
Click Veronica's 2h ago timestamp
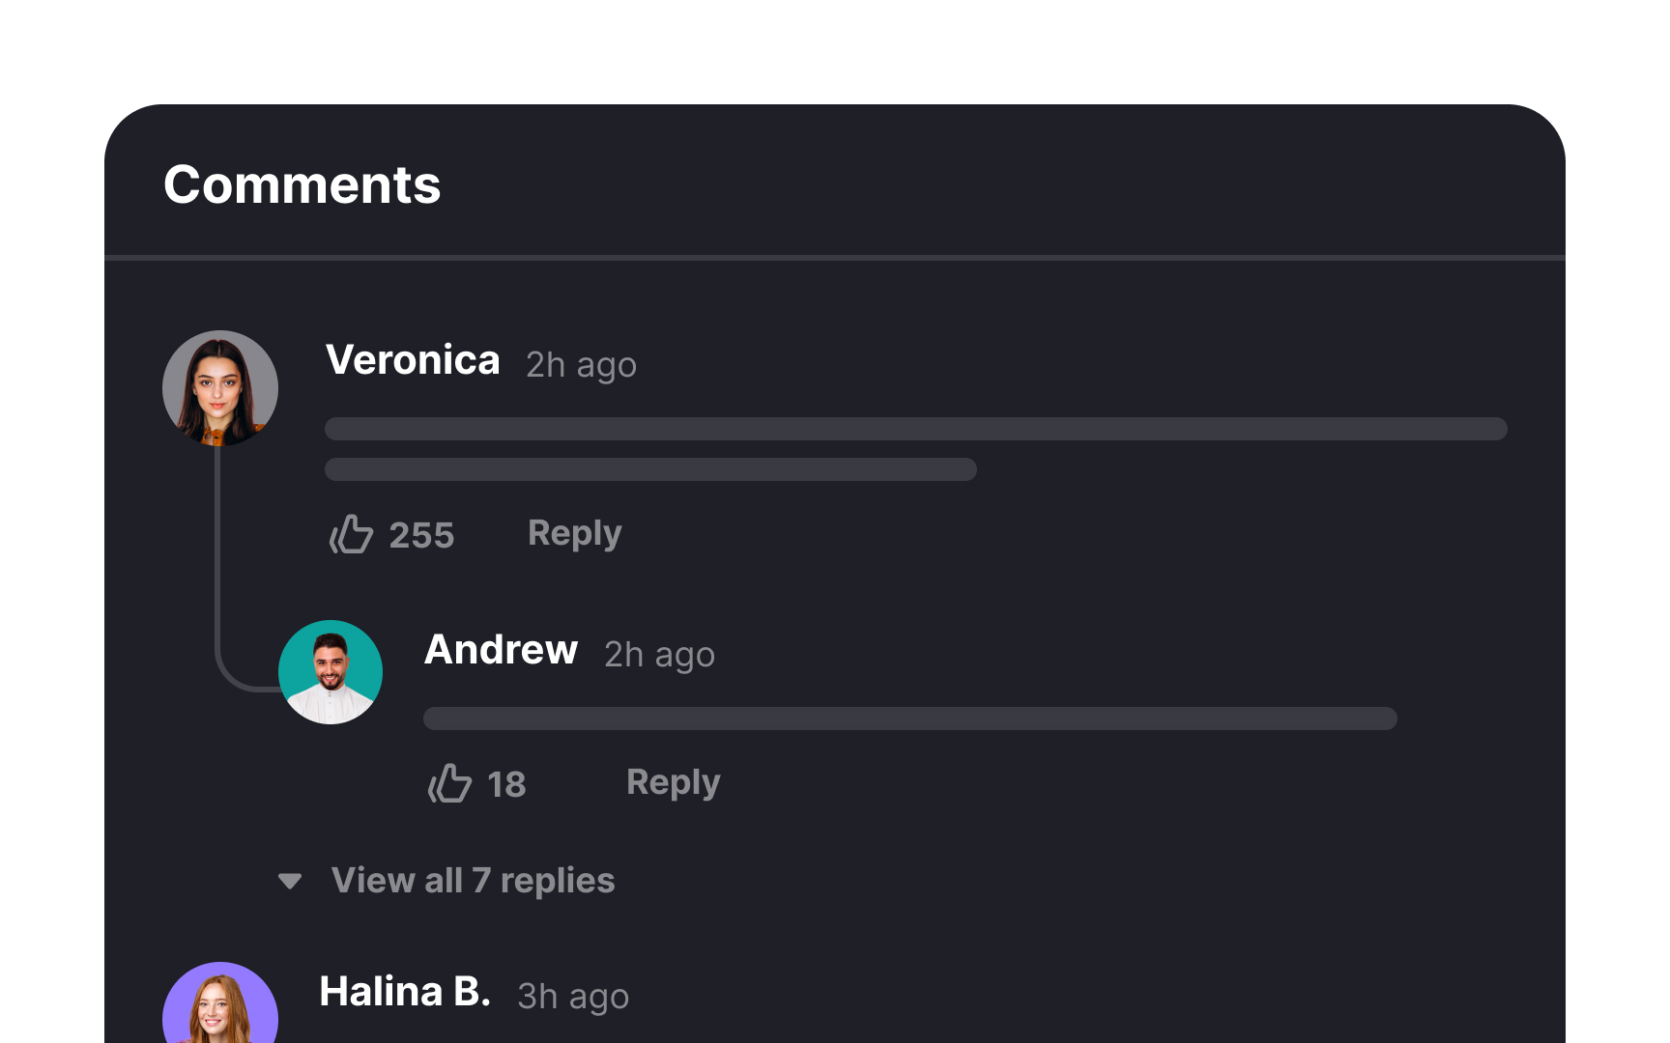581,365
